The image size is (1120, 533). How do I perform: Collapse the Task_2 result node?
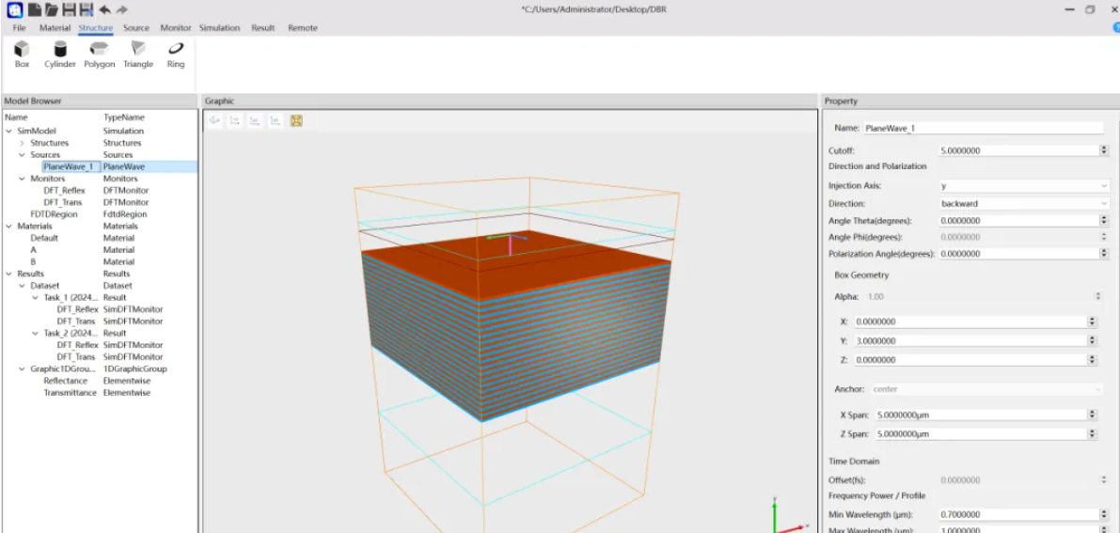[x=35, y=333]
